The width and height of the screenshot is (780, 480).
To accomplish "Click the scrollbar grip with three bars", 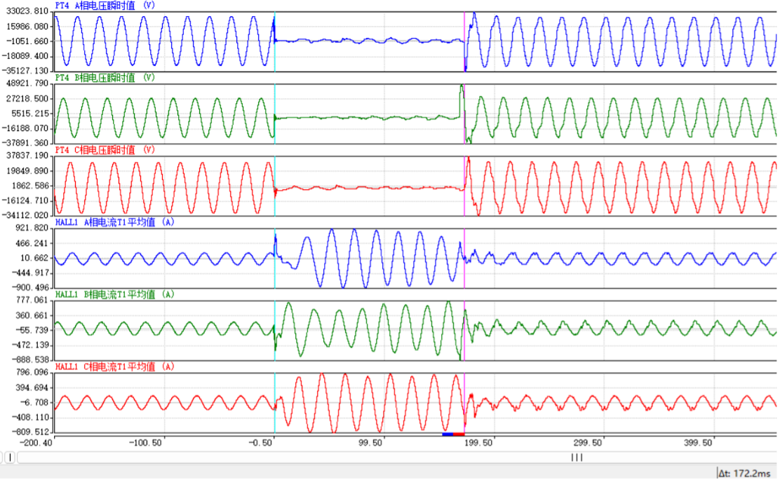I will pyautogui.click(x=577, y=458).
